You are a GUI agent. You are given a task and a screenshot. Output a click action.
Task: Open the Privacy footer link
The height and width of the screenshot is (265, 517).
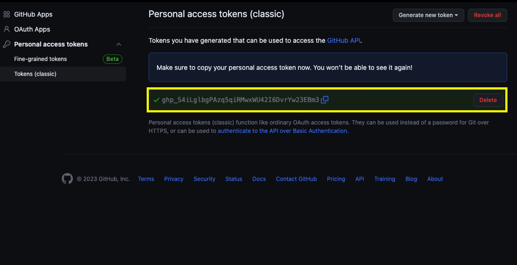pos(174,179)
